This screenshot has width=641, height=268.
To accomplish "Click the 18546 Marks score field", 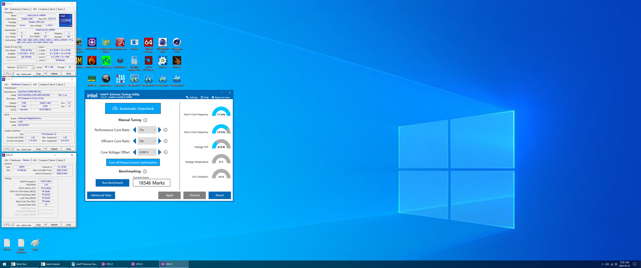I will point(152,183).
